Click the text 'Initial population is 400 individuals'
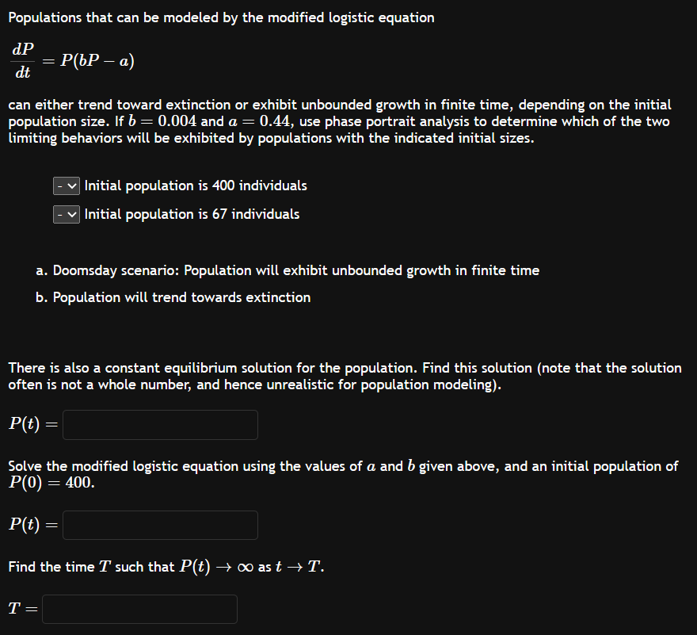Image resolution: width=697 pixels, height=635 pixels. (195, 186)
